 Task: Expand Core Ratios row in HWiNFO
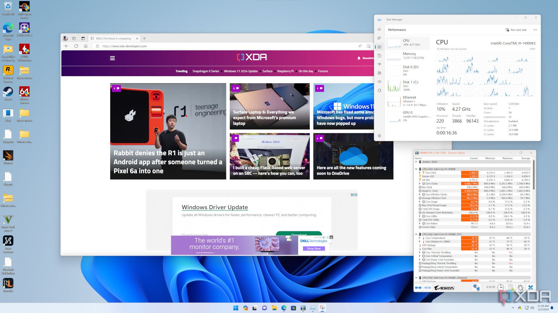coord(420,223)
